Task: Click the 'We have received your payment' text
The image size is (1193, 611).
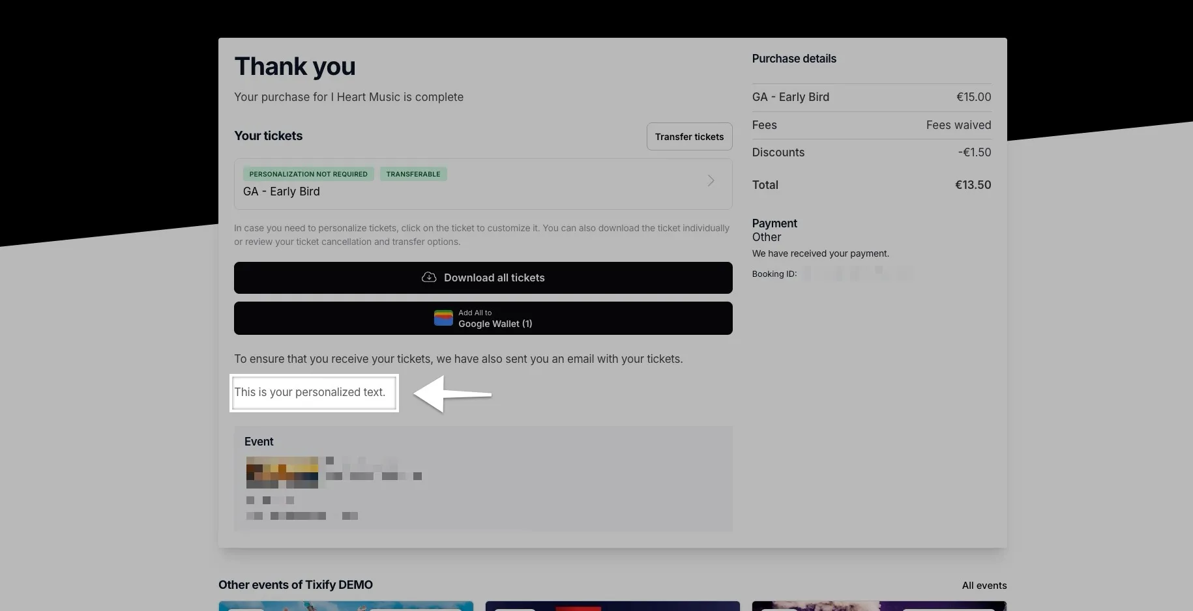Action: 820,253
